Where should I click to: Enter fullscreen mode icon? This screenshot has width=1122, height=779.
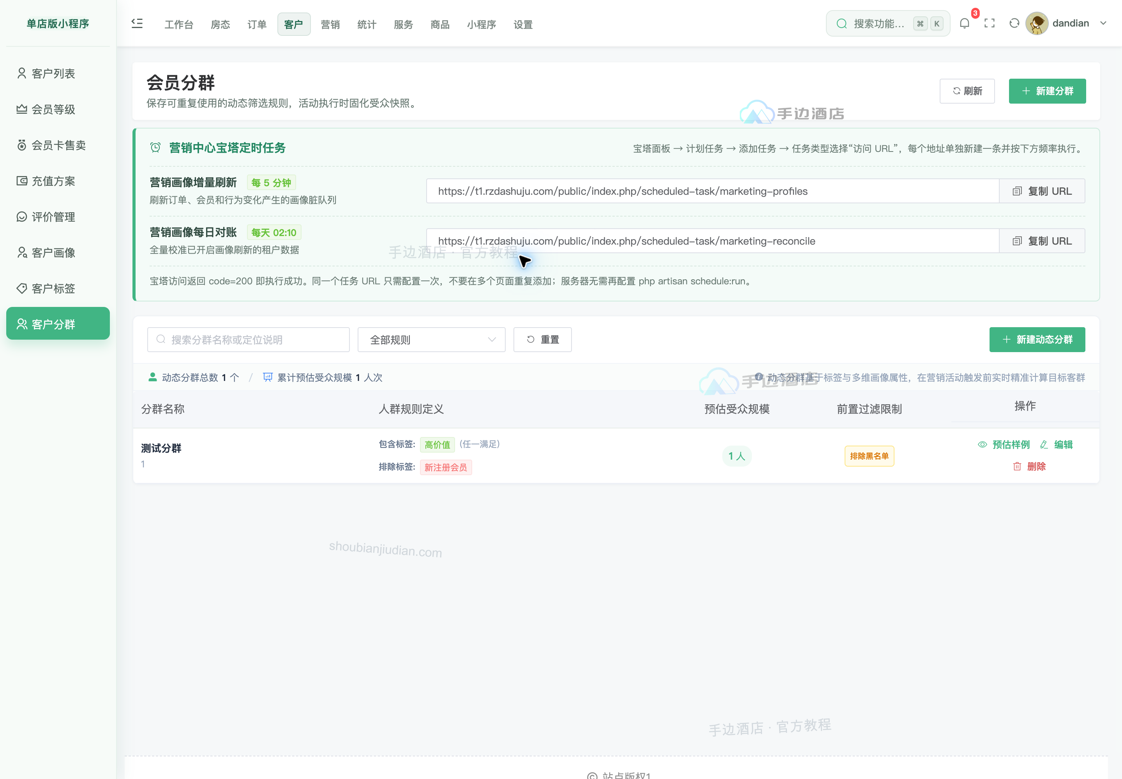pyautogui.click(x=989, y=23)
